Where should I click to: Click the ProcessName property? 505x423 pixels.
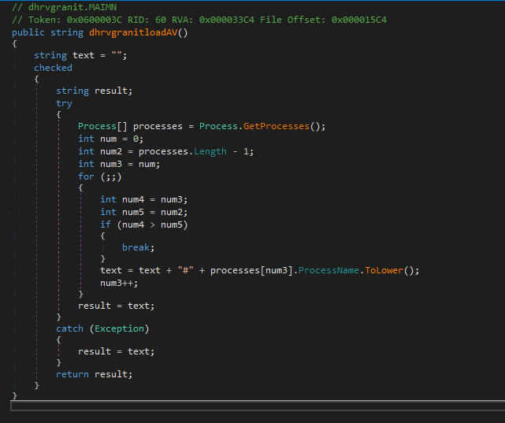coord(329,270)
